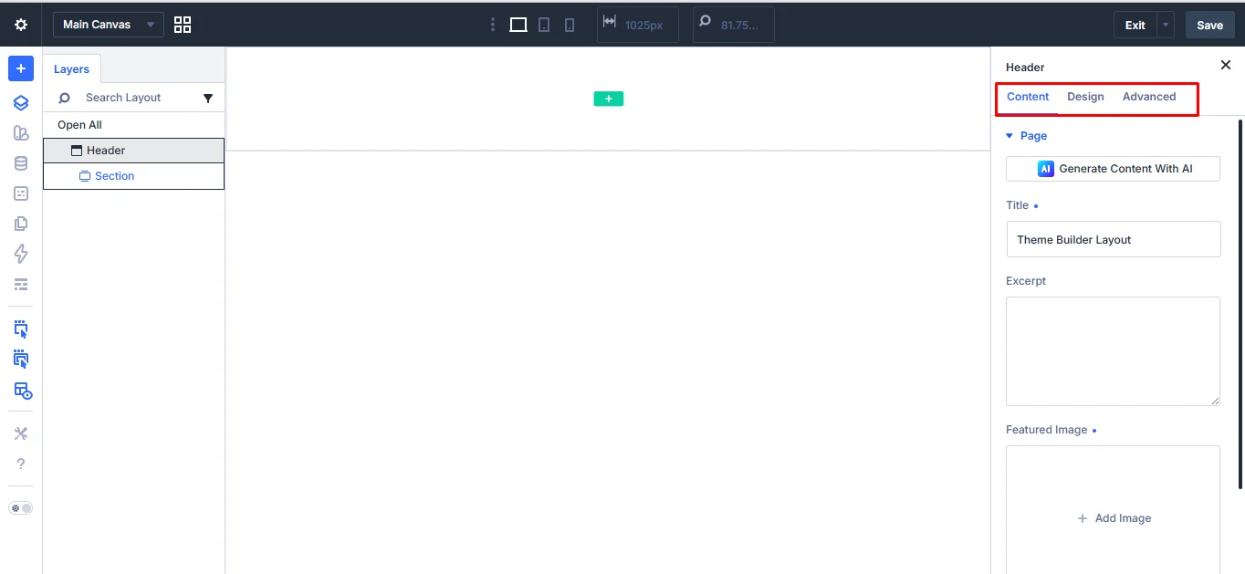Click the Title input field

1114,239
